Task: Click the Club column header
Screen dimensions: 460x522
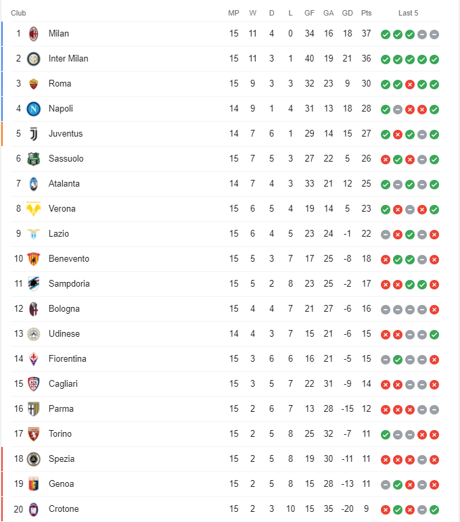Action: coord(19,13)
